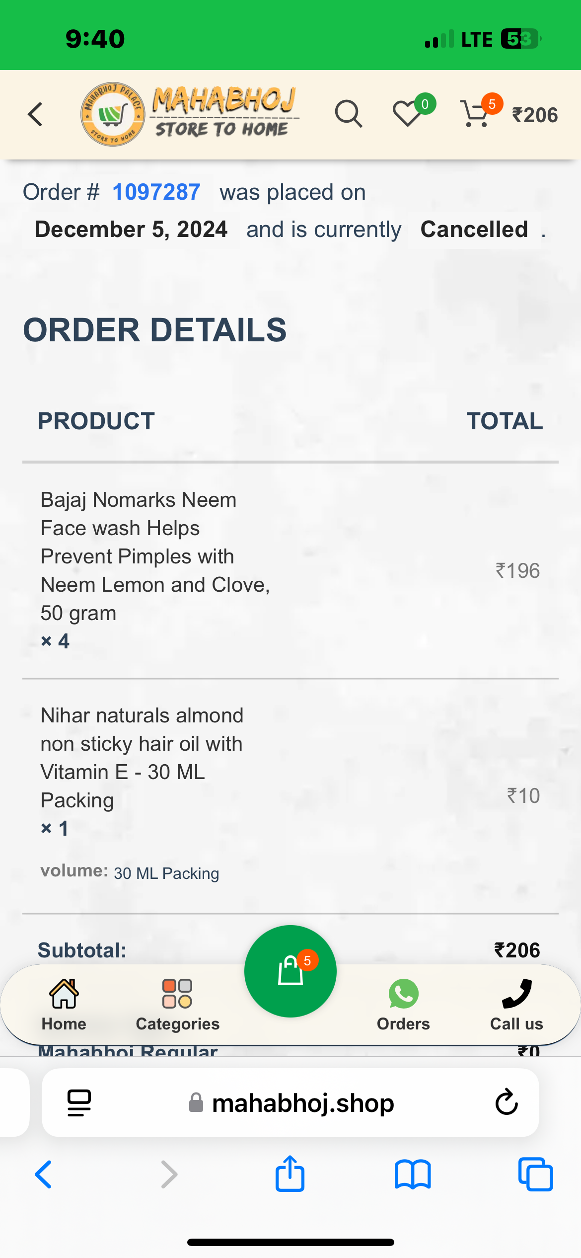Open Safari page settings reader icon
The height and width of the screenshot is (1258, 581).
tap(79, 1103)
